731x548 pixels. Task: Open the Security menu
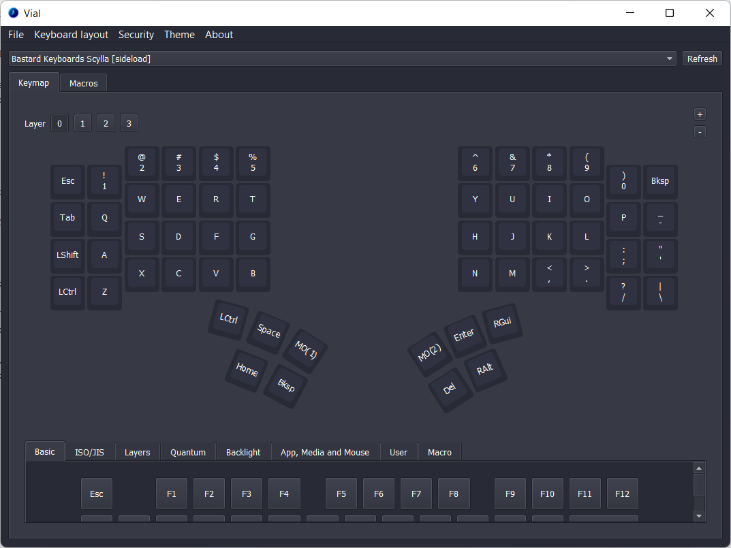pyautogui.click(x=136, y=35)
